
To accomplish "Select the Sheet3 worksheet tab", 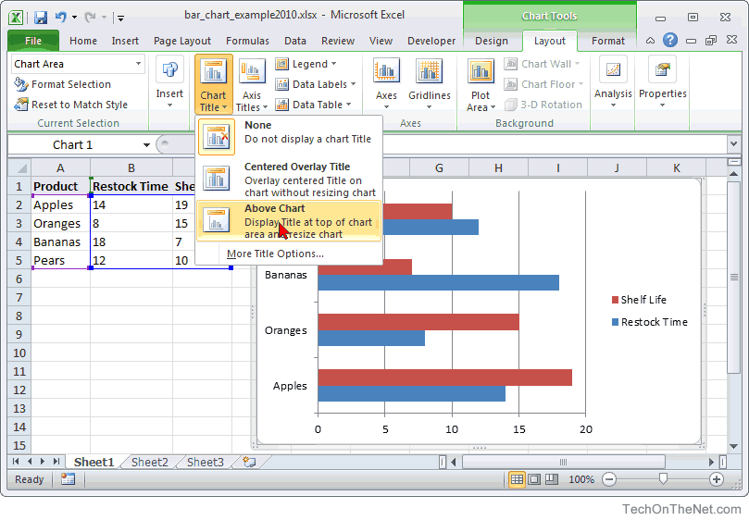I will [205, 462].
